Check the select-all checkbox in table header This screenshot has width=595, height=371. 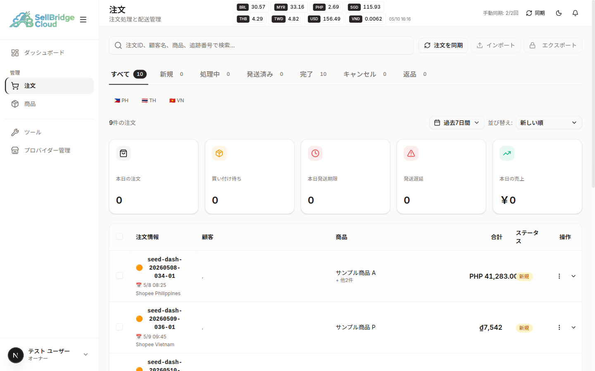tap(119, 237)
